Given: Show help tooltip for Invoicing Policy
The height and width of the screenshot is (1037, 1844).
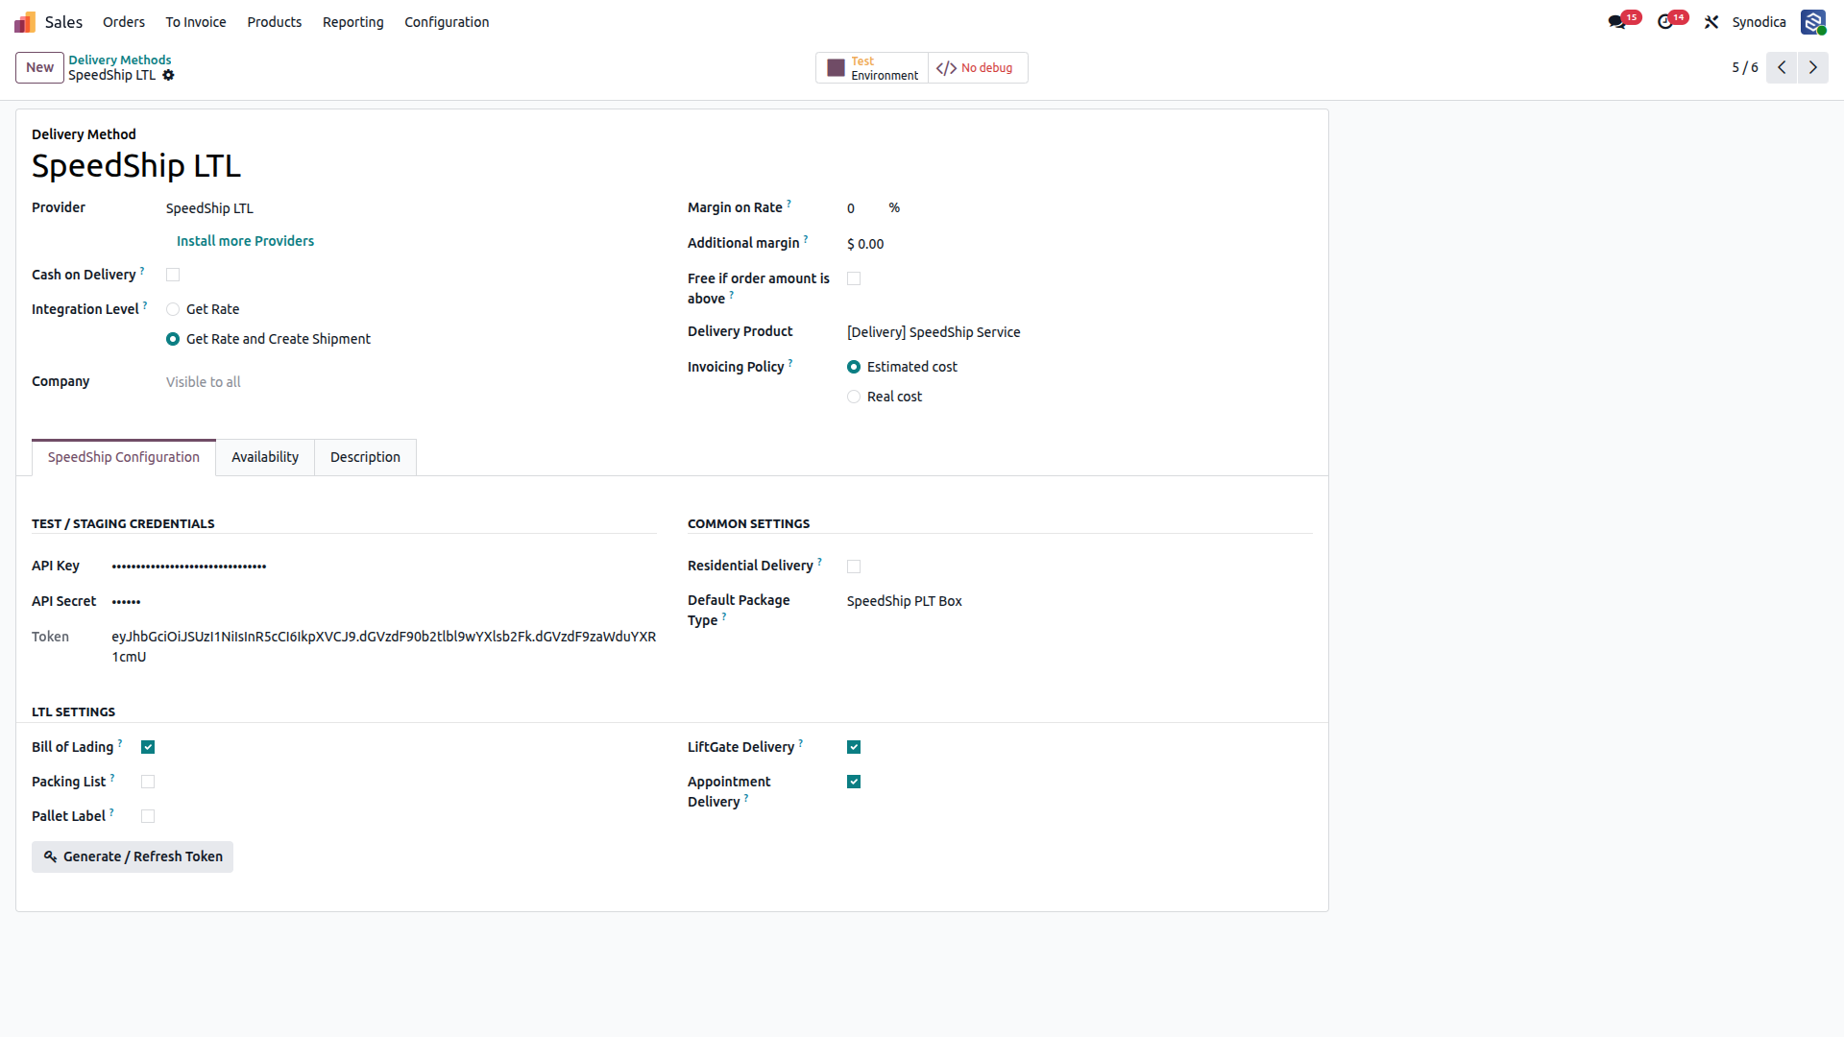Looking at the screenshot, I should click(x=790, y=363).
